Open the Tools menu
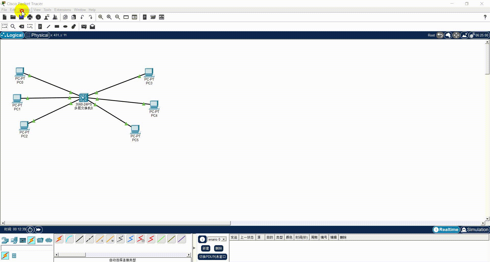490x262 pixels. 47,10
